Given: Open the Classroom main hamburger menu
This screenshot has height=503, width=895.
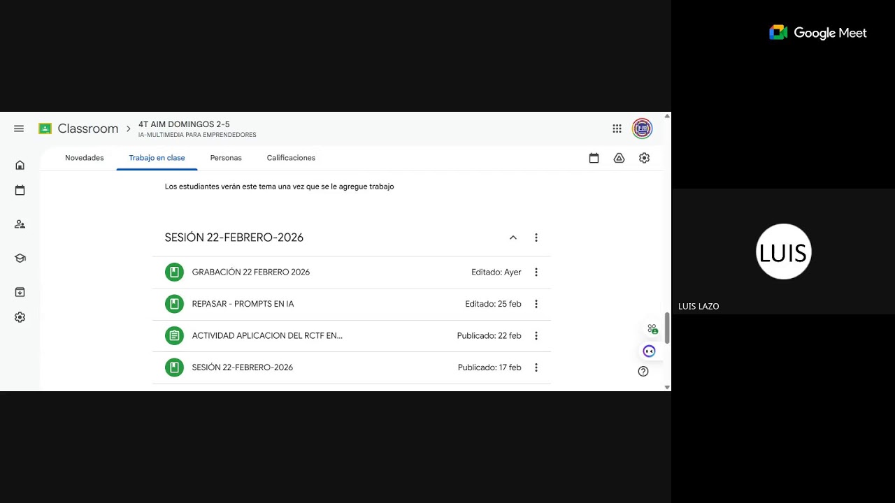Looking at the screenshot, I should point(19,129).
